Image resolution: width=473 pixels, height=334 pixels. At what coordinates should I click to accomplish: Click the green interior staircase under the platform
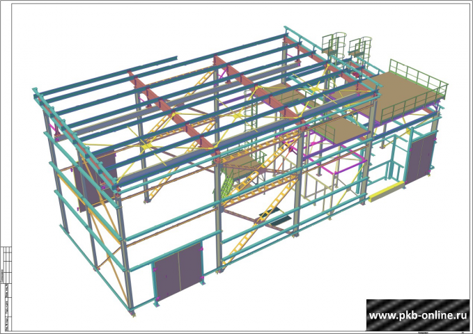(226, 185)
